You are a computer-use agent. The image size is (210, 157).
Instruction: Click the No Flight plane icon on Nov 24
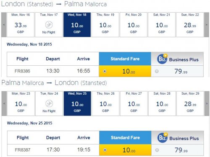49,103
